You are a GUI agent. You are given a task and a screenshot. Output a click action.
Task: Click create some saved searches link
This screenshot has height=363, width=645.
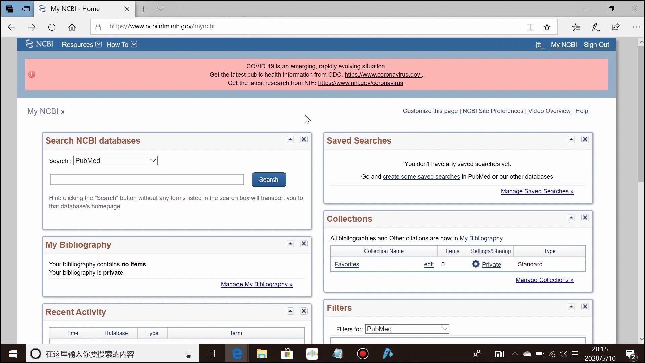(x=421, y=177)
